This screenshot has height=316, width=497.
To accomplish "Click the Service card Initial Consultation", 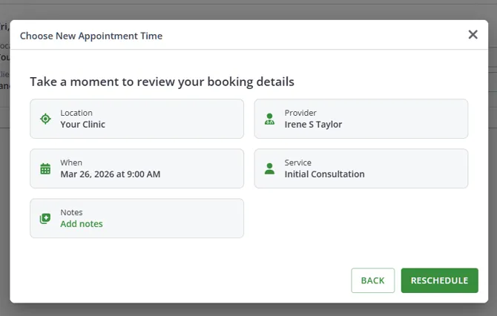I will 361,168.
